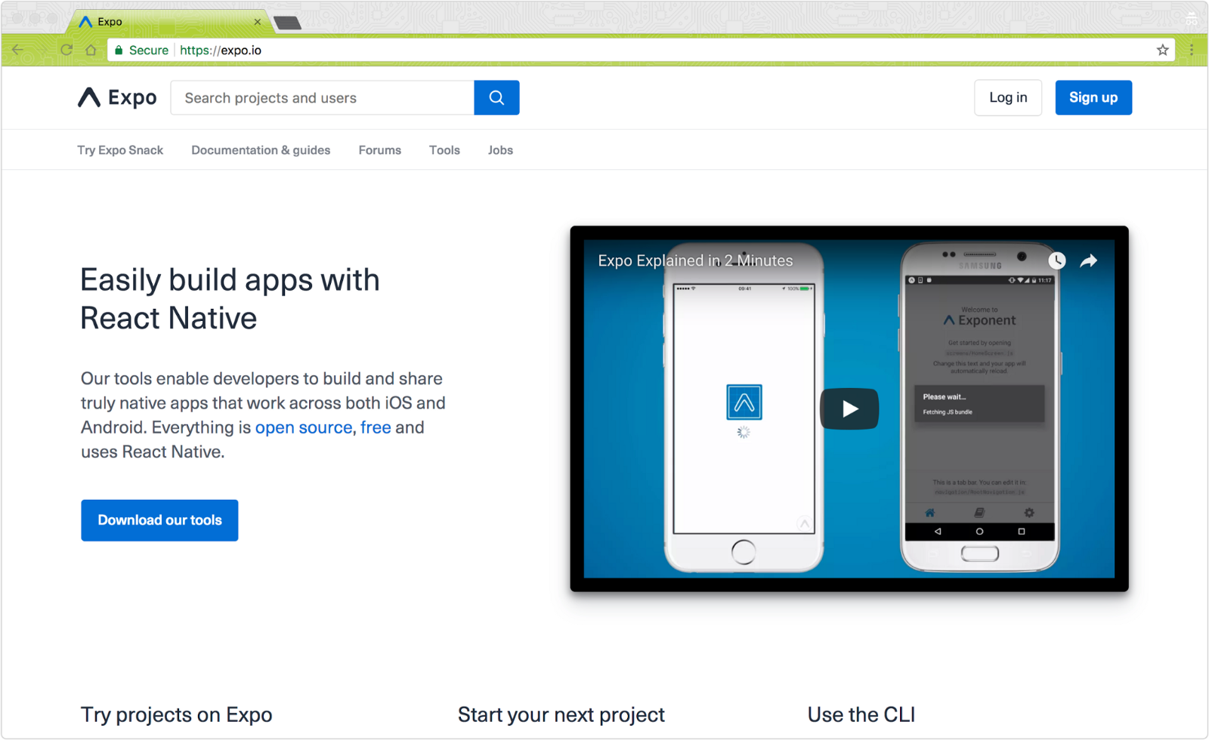
Task: Close the Expo browser tab
Action: point(258,22)
